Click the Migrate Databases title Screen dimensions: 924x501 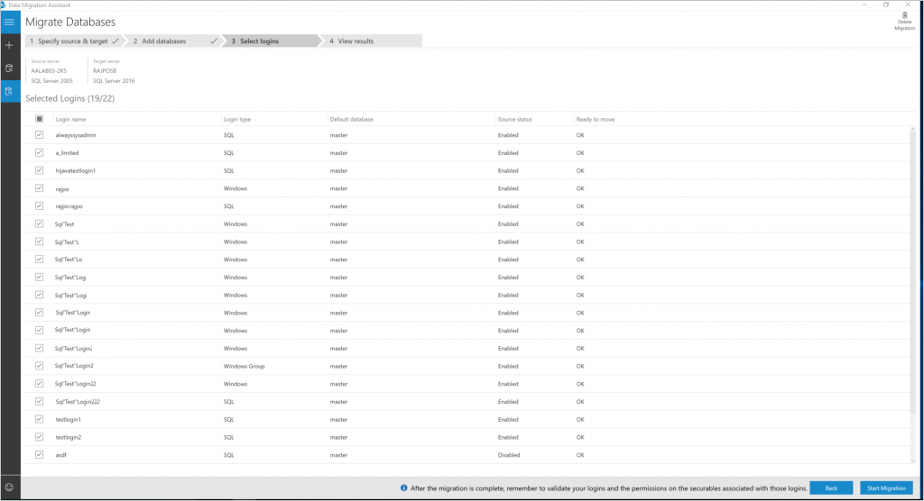[x=70, y=22]
